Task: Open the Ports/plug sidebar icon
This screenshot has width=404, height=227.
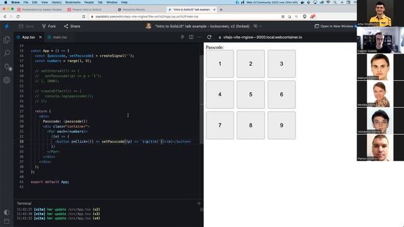Action: [7, 66]
